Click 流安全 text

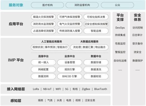[x=138, y=52]
